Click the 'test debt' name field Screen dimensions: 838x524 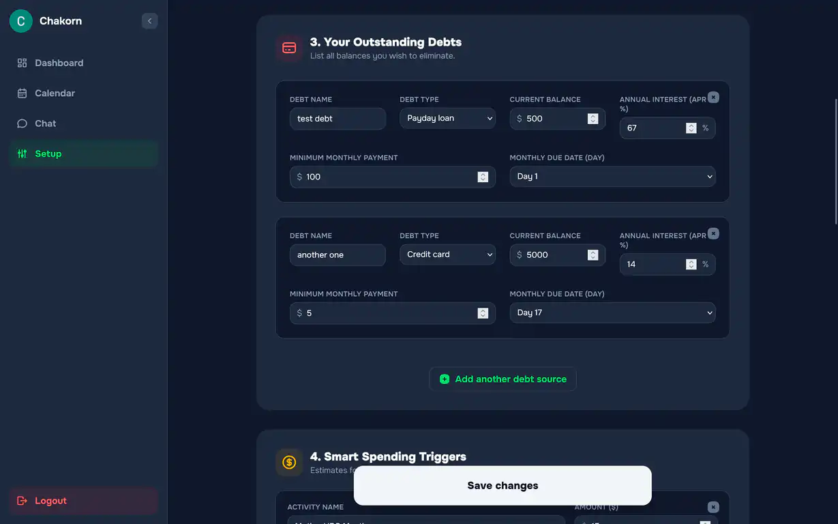338,119
